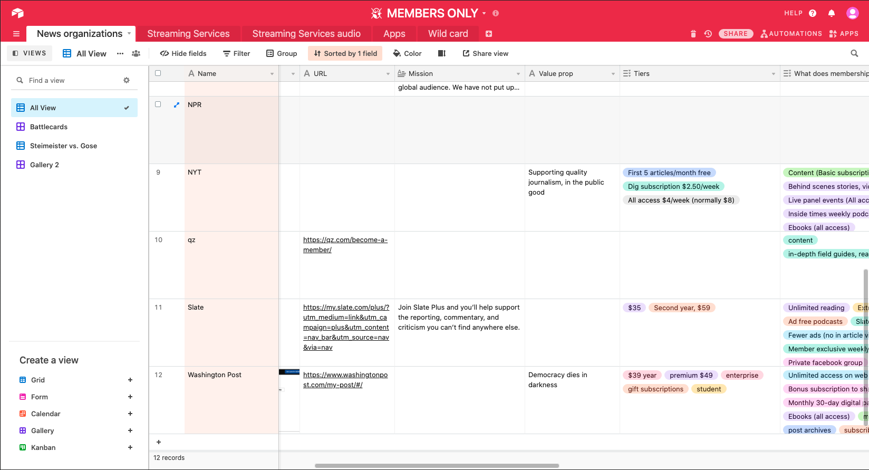Open the base title dropdown arrow
Image resolution: width=869 pixels, height=470 pixels.
pyautogui.click(x=484, y=13)
